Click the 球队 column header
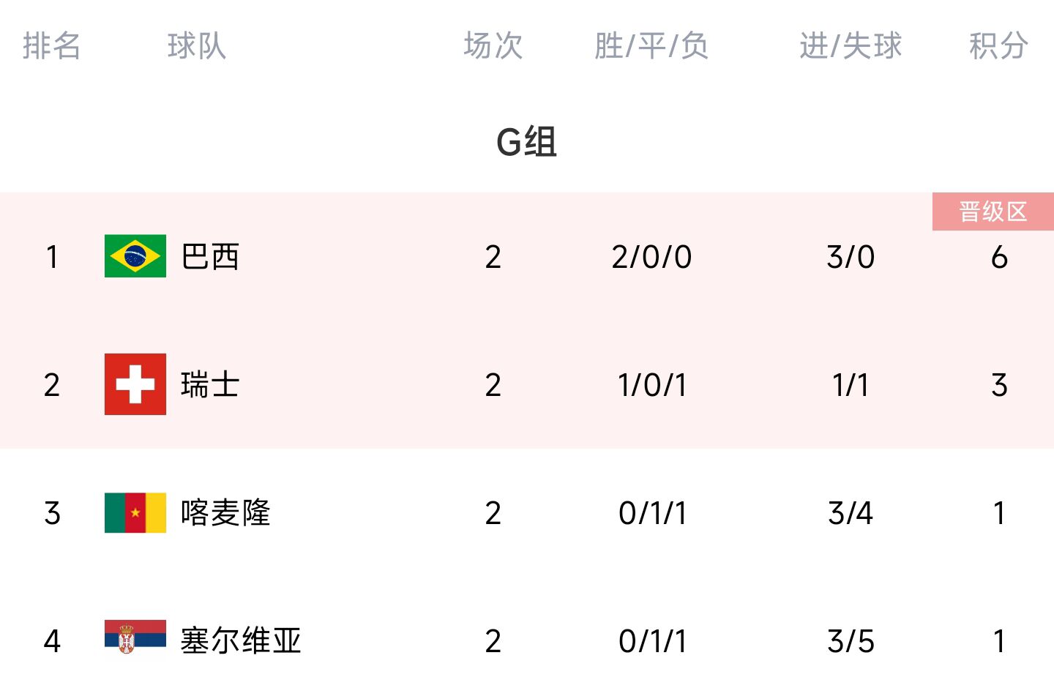The height and width of the screenshot is (699, 1054). tap(196, 45)
